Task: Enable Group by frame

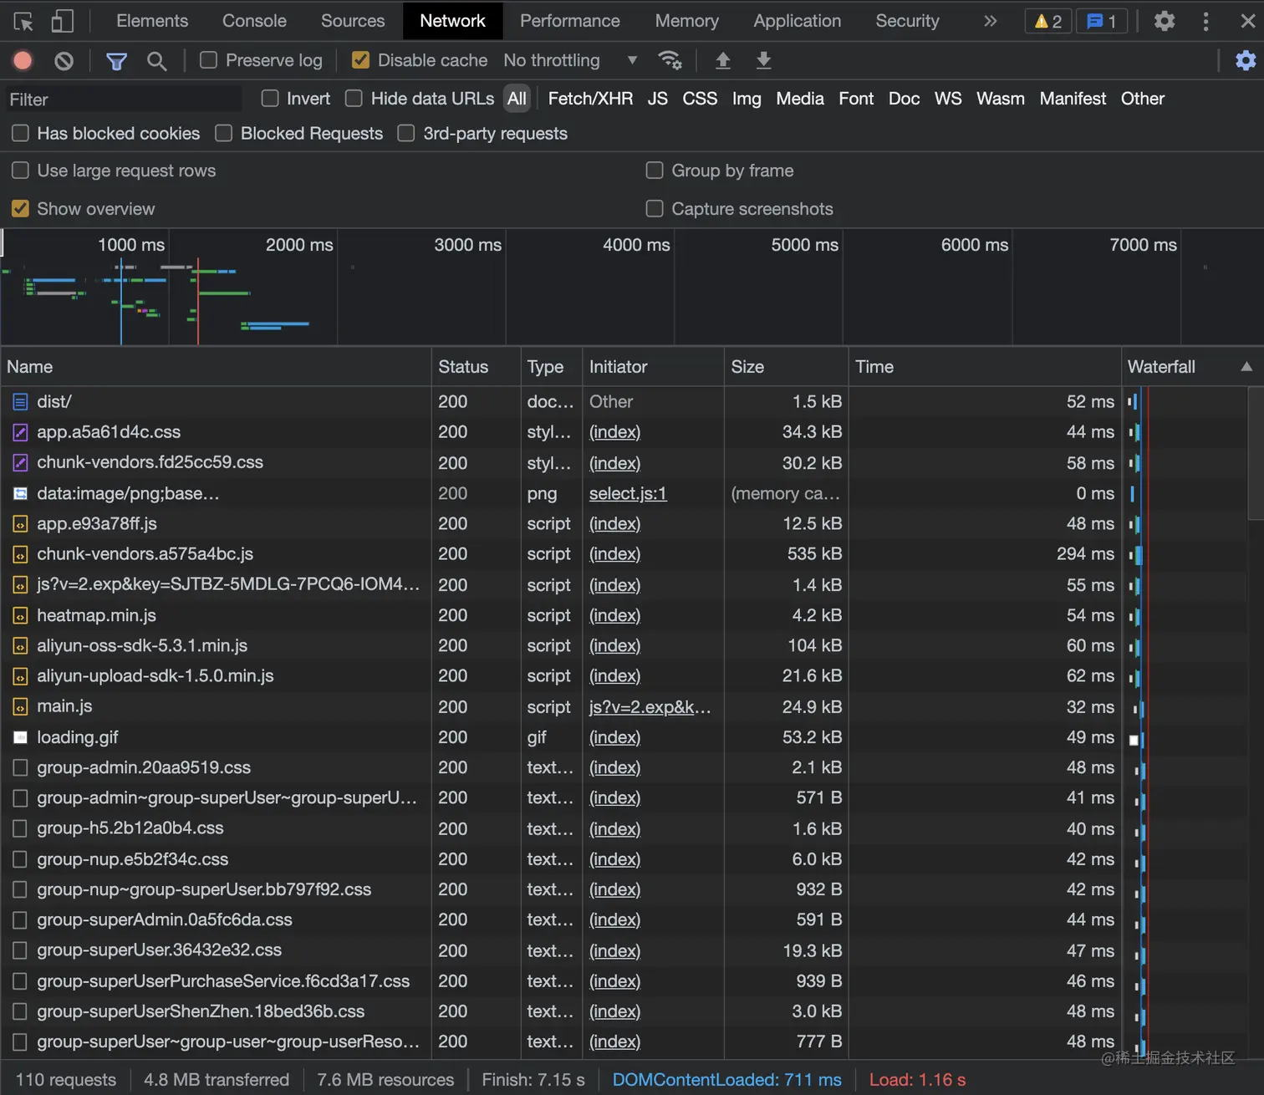Action: (x=655, y=171)
